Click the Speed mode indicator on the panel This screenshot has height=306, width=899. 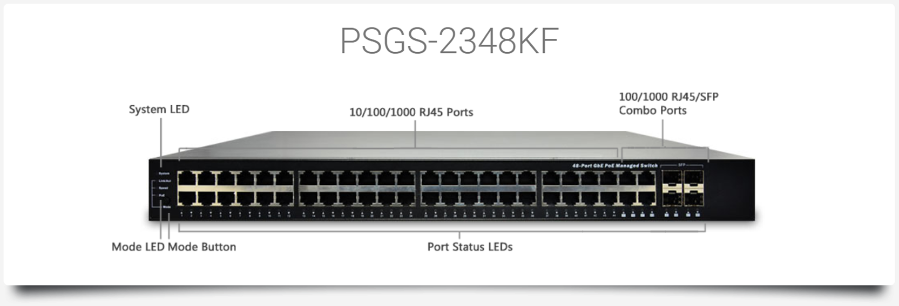pyautogui.click(x=163, y=188)
